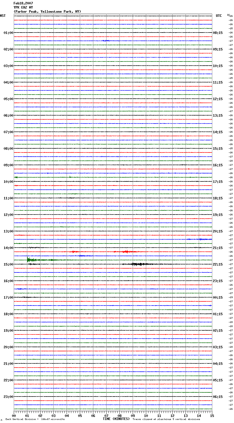
Task: Select the 13:15 UTC time label
Action: click(218, 116)
